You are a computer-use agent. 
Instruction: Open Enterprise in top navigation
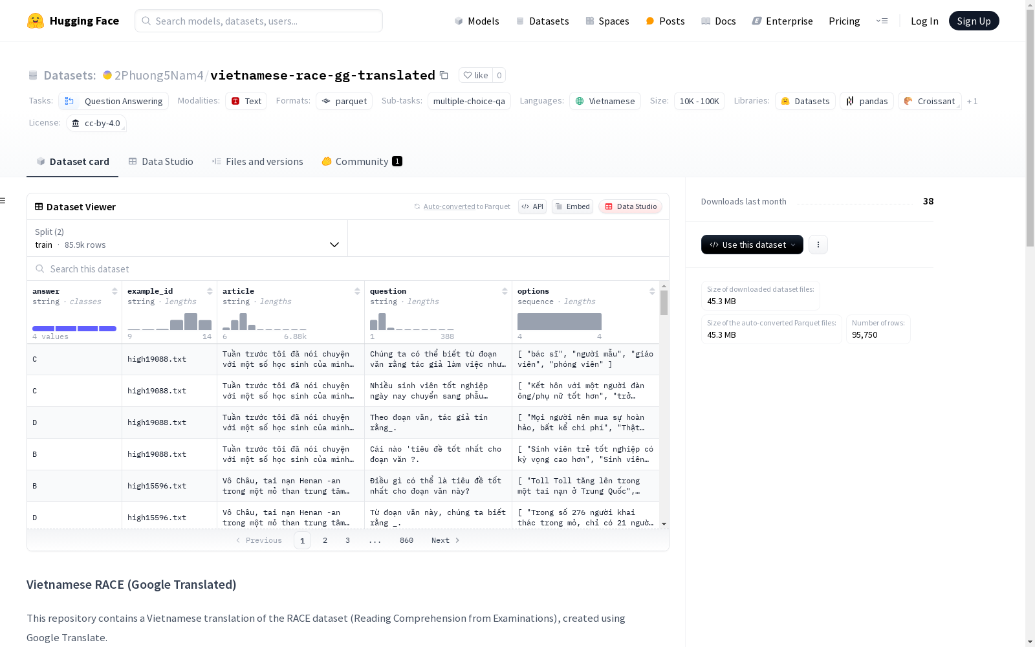pyautogui.click(x=783, y=21)
